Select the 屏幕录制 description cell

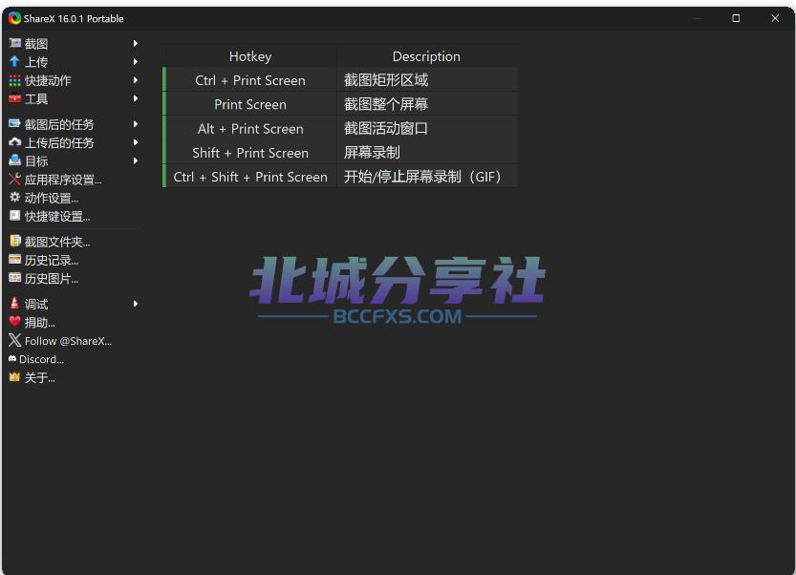(427, 153)
